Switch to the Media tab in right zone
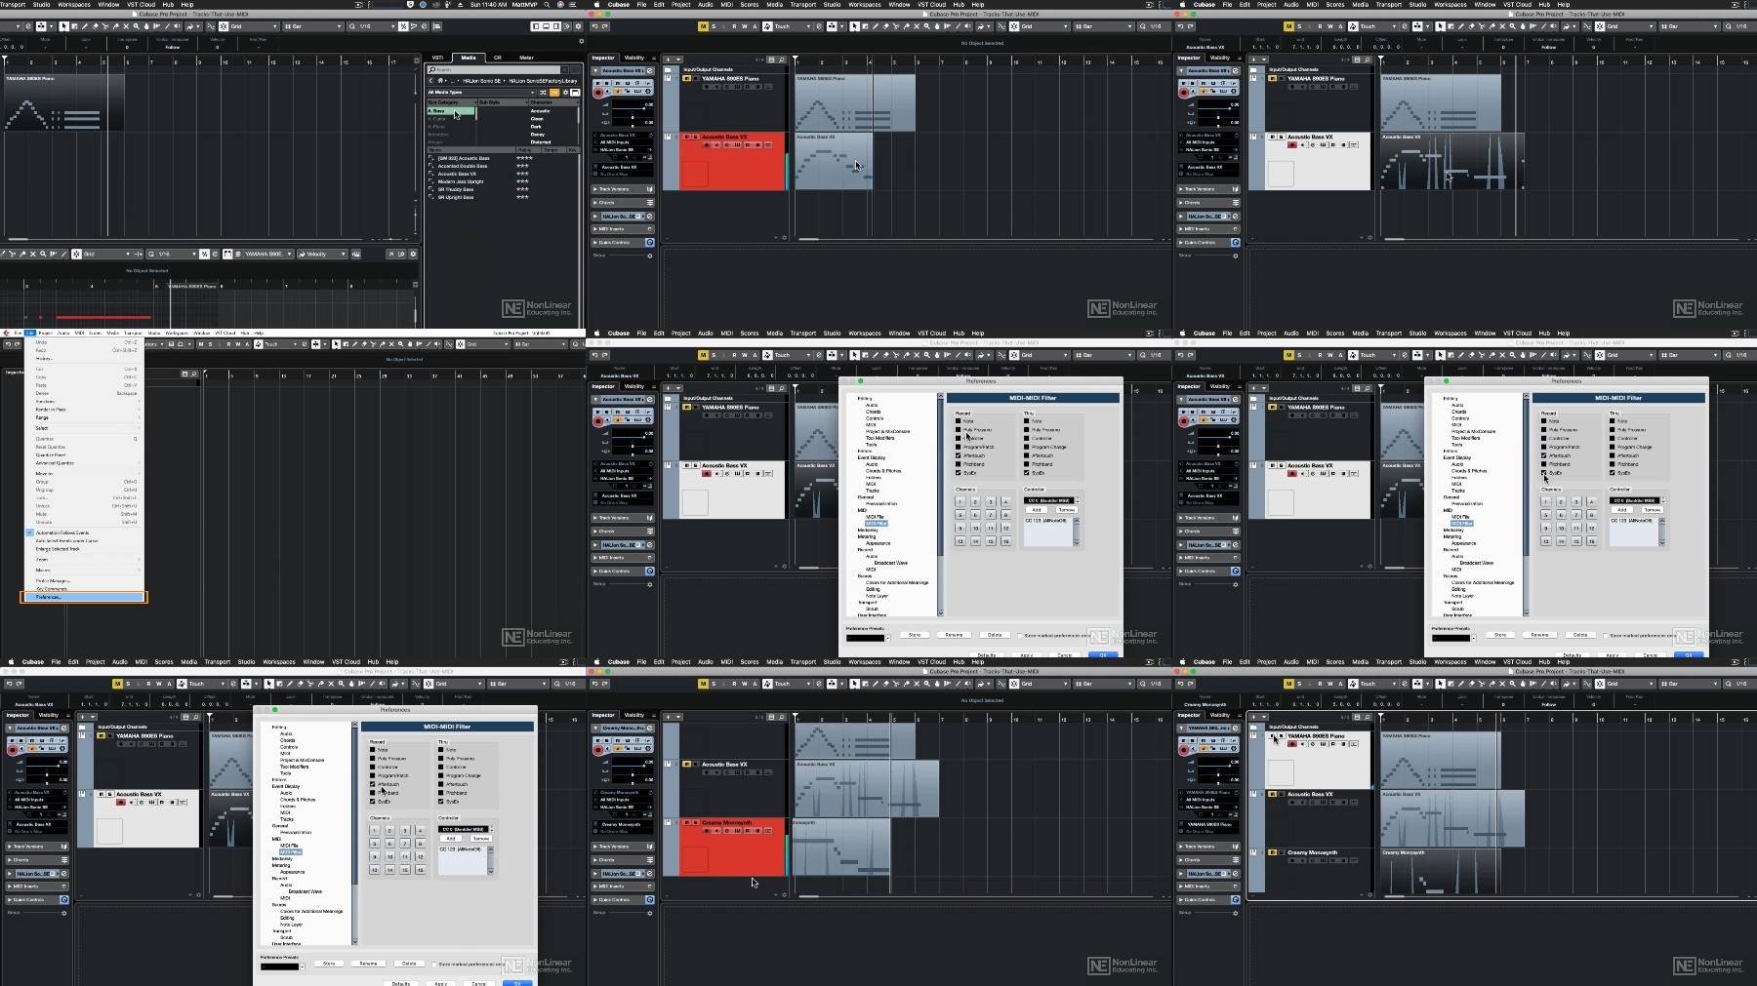1757x986 pixels. point(469,58)
